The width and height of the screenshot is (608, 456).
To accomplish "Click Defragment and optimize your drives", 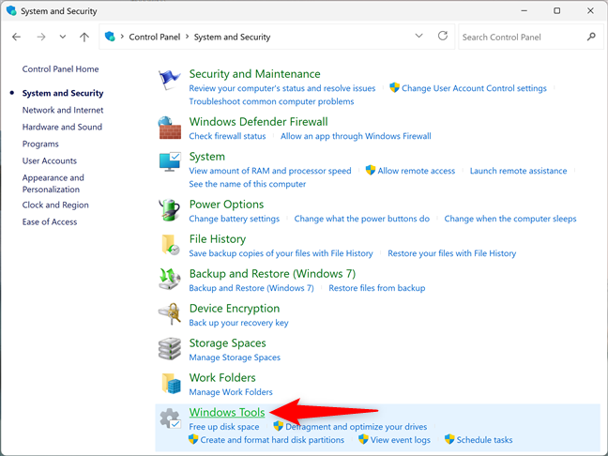I will [x=356, y=427].
